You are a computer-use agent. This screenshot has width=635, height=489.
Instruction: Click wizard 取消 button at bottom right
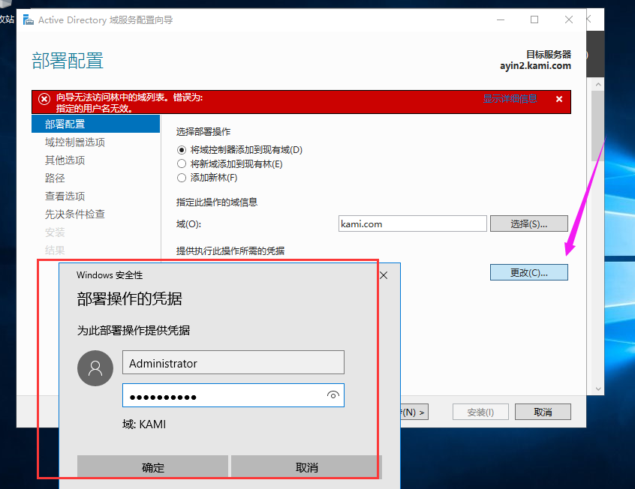coord(543,412)
